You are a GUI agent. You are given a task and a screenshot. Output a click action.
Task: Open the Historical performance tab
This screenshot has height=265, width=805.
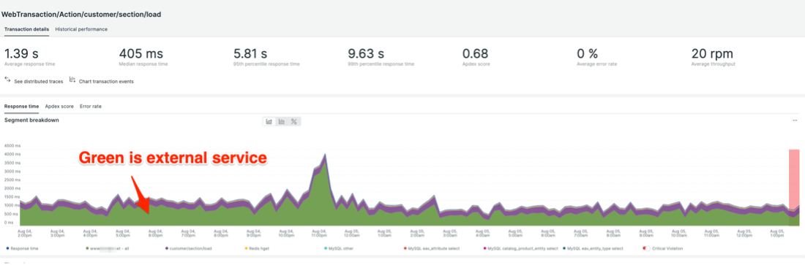pyautogui.click(x=81, y=29)
